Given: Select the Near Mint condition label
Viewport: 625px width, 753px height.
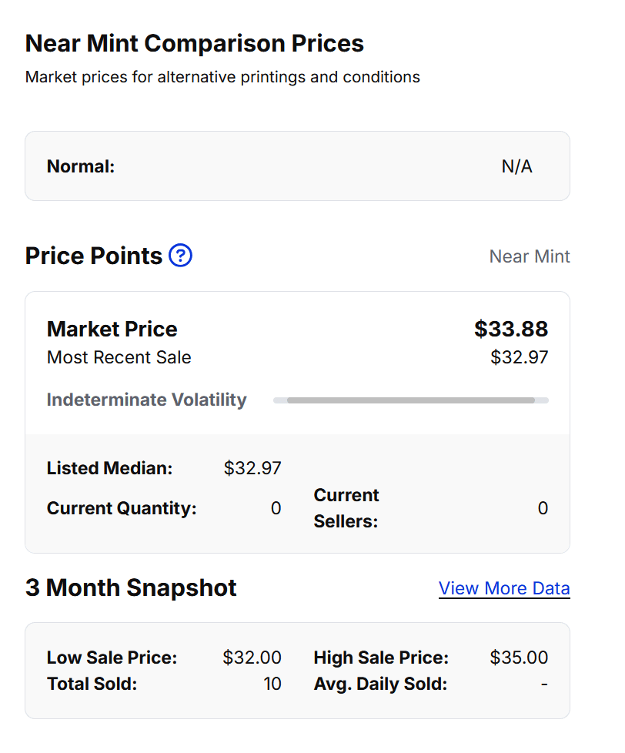Looking at the screenshot, I should 530,256.
